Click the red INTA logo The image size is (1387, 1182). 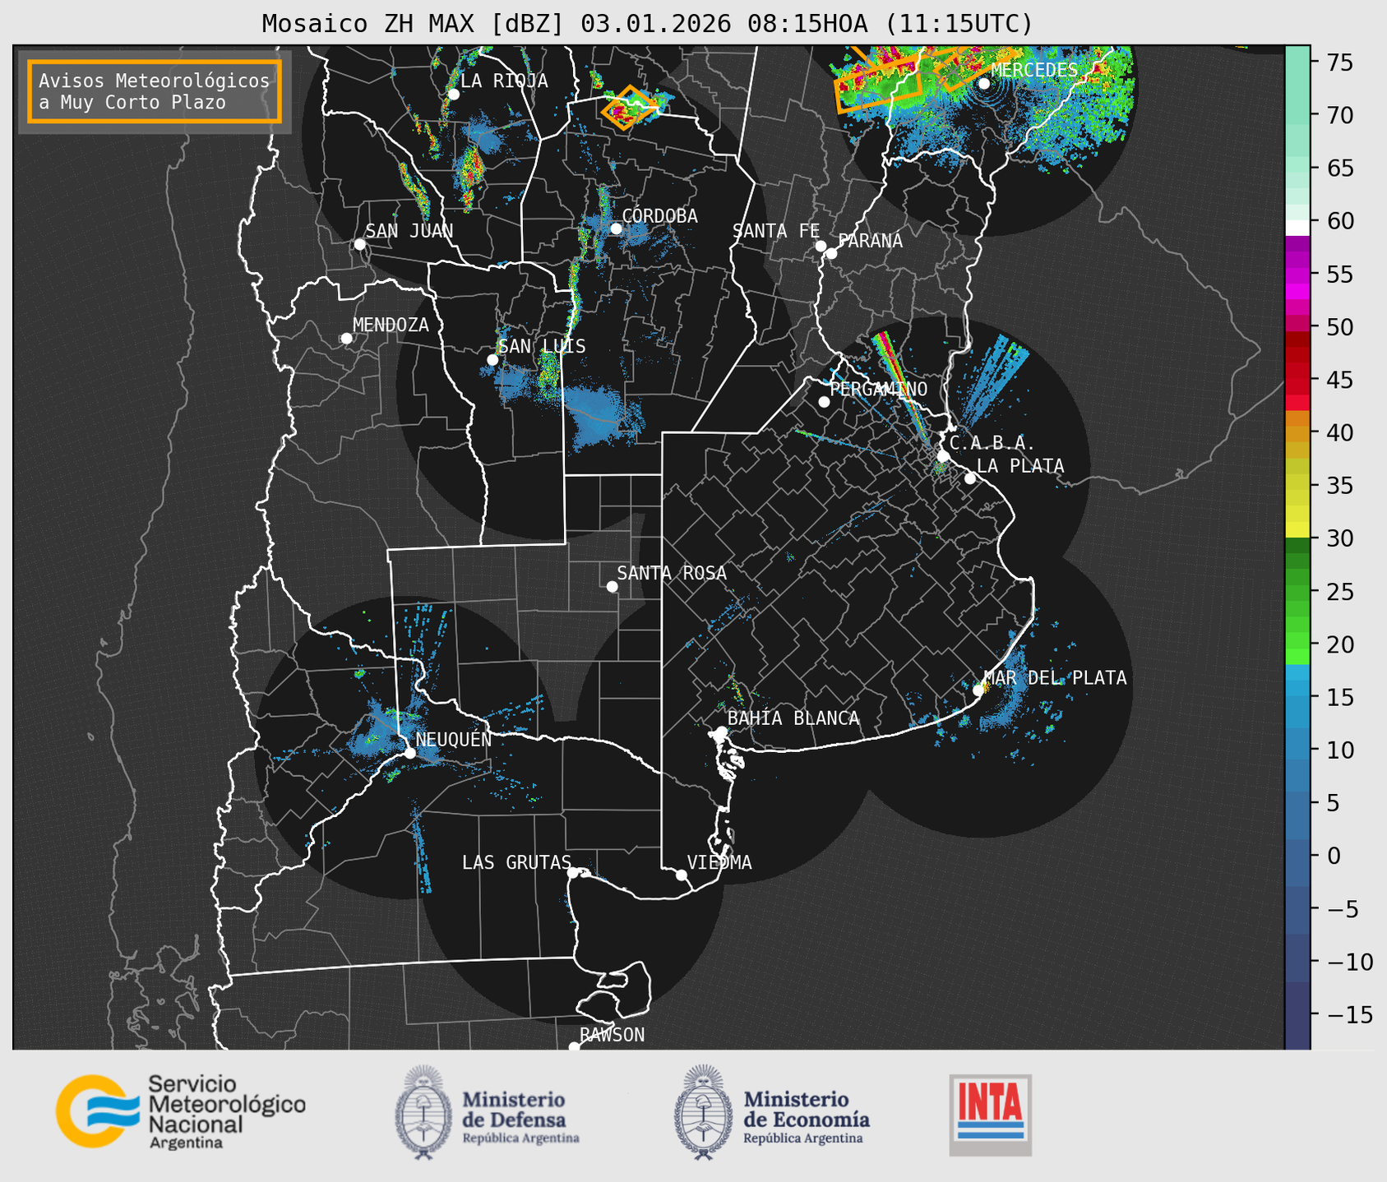tap(990, 1115)
